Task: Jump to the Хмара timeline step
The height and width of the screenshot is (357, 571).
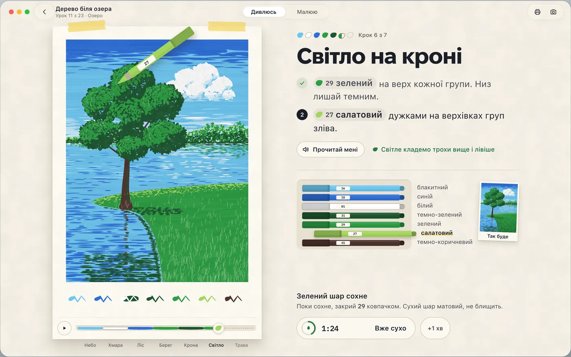Action: [x=115, y=345]
